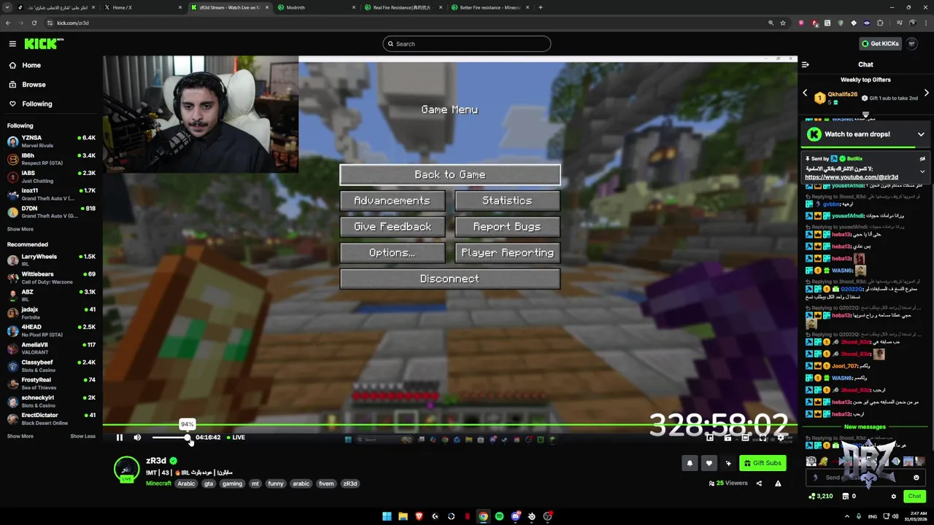Click the green Chat send button

click(914, 497)
